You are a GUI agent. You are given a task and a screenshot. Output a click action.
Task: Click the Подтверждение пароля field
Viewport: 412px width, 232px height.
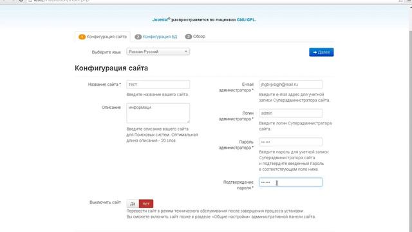click(290, 182)
